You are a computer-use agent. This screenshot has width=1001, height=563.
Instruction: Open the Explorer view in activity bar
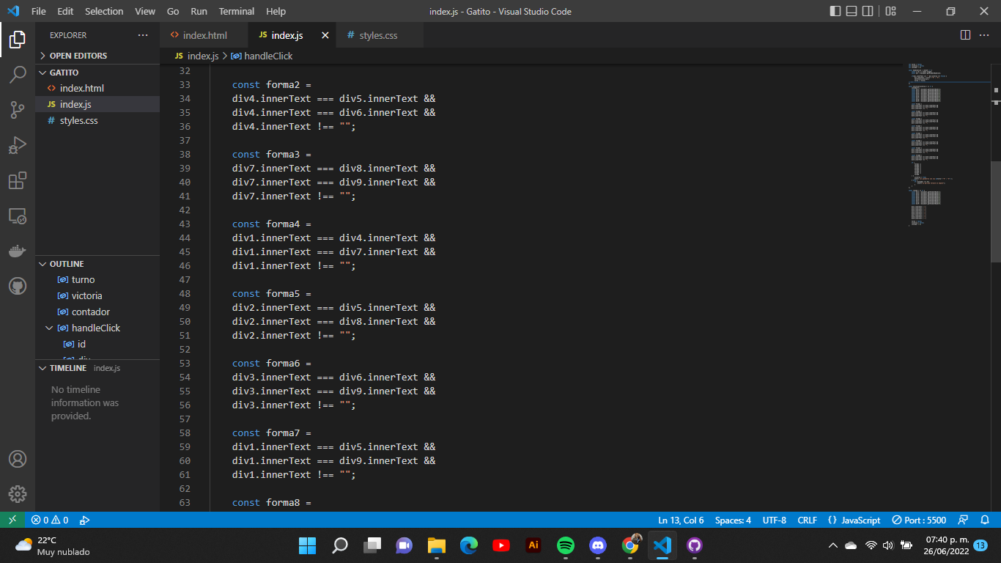18,40
